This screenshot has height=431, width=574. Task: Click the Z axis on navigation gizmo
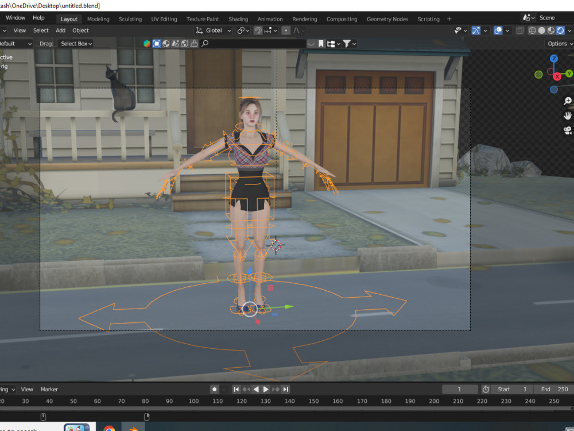554,59
